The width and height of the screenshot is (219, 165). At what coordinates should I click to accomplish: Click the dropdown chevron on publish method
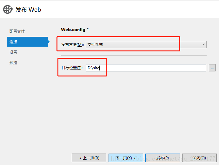203,45
